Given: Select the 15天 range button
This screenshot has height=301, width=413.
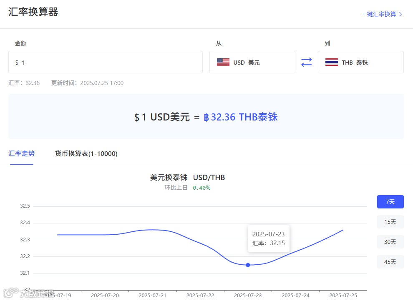Looking at the screenshot, I should (390, 222).
